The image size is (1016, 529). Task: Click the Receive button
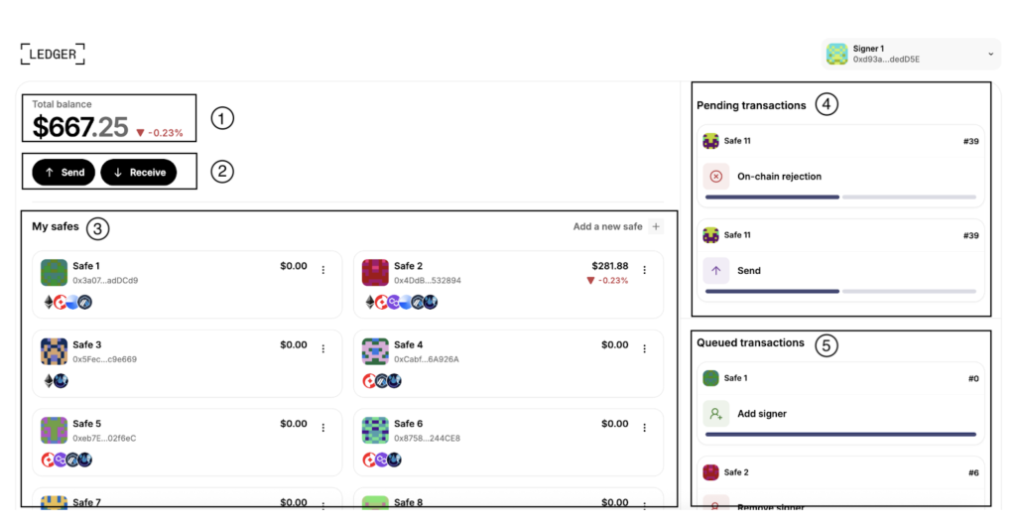[138, 173]
